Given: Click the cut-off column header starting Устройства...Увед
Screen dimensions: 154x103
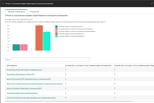Looking at the screenshot, I should click(134, 65).
